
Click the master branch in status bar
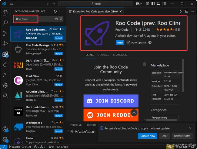(x=14, y=147)
